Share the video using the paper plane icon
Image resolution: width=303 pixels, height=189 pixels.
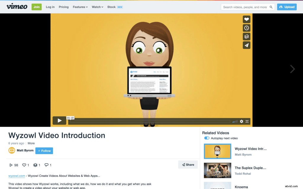(246, 45)
